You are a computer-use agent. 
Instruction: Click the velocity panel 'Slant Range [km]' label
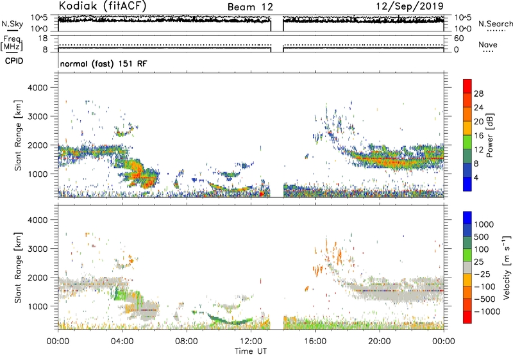tap(18, 267)
